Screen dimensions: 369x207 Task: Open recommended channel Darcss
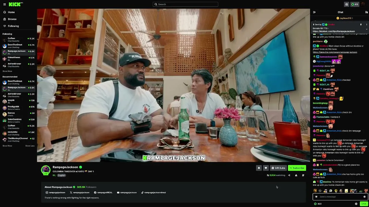click(x=18, y=114)
